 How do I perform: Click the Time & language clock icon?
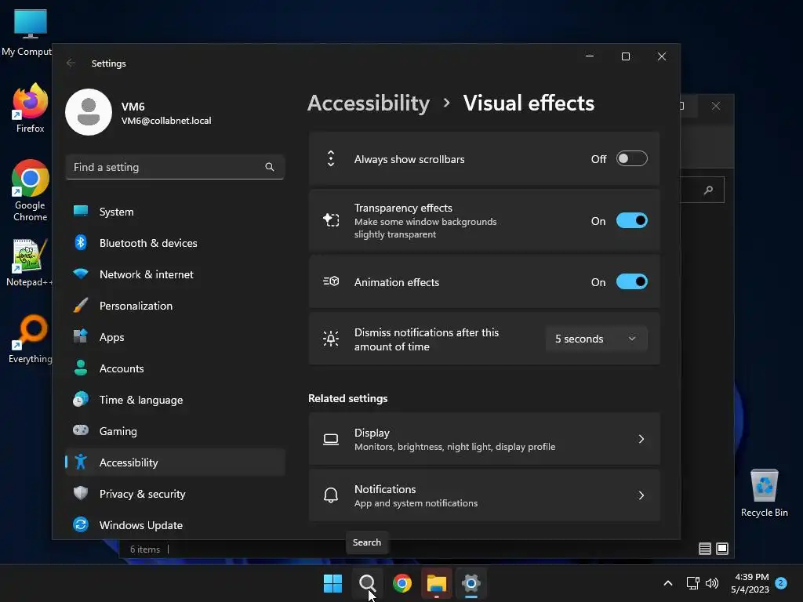coord(81,399)
